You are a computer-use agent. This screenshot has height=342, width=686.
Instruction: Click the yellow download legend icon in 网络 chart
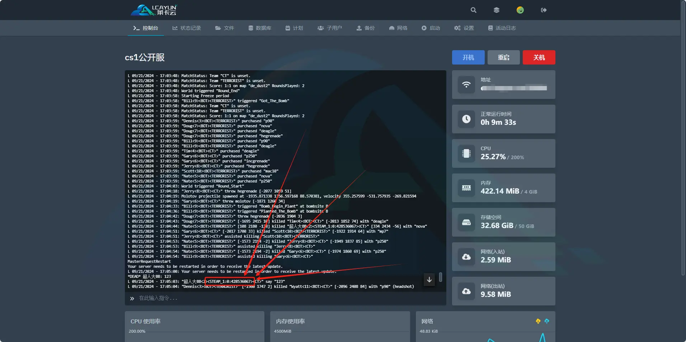pos(538,321)
